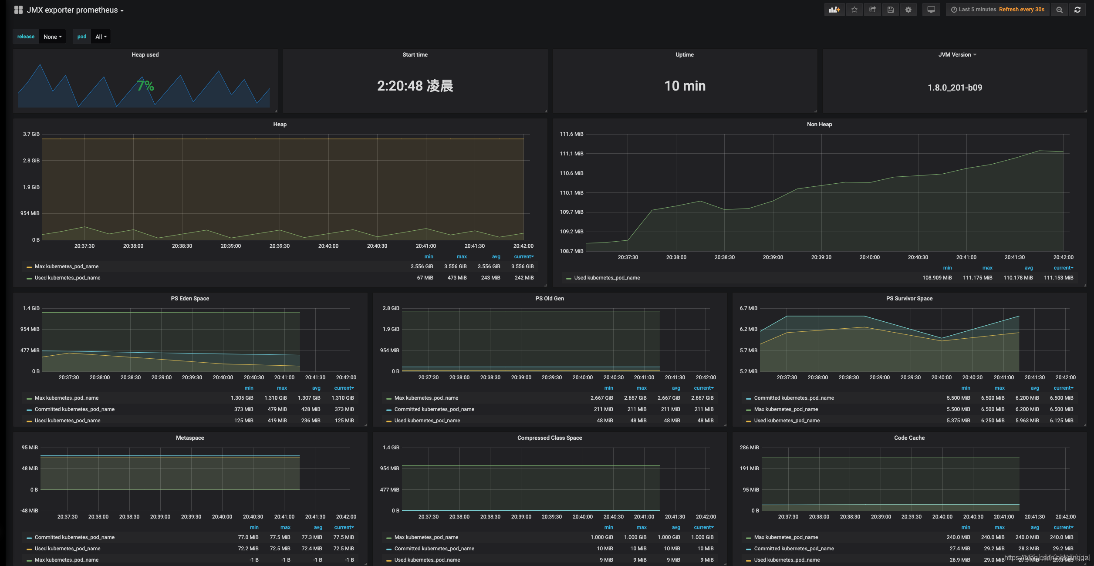Open the pod variable dropdown
This screenshot has height=566, width=1094.
pyautogui.click(x=101, y=37)
